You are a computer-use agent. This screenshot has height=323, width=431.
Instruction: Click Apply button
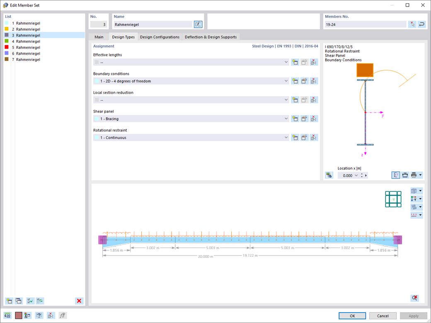point(414,316)
